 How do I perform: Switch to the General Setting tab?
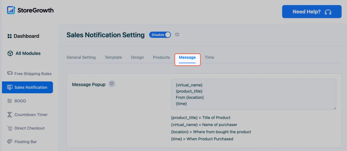click(x=81, y=57)
